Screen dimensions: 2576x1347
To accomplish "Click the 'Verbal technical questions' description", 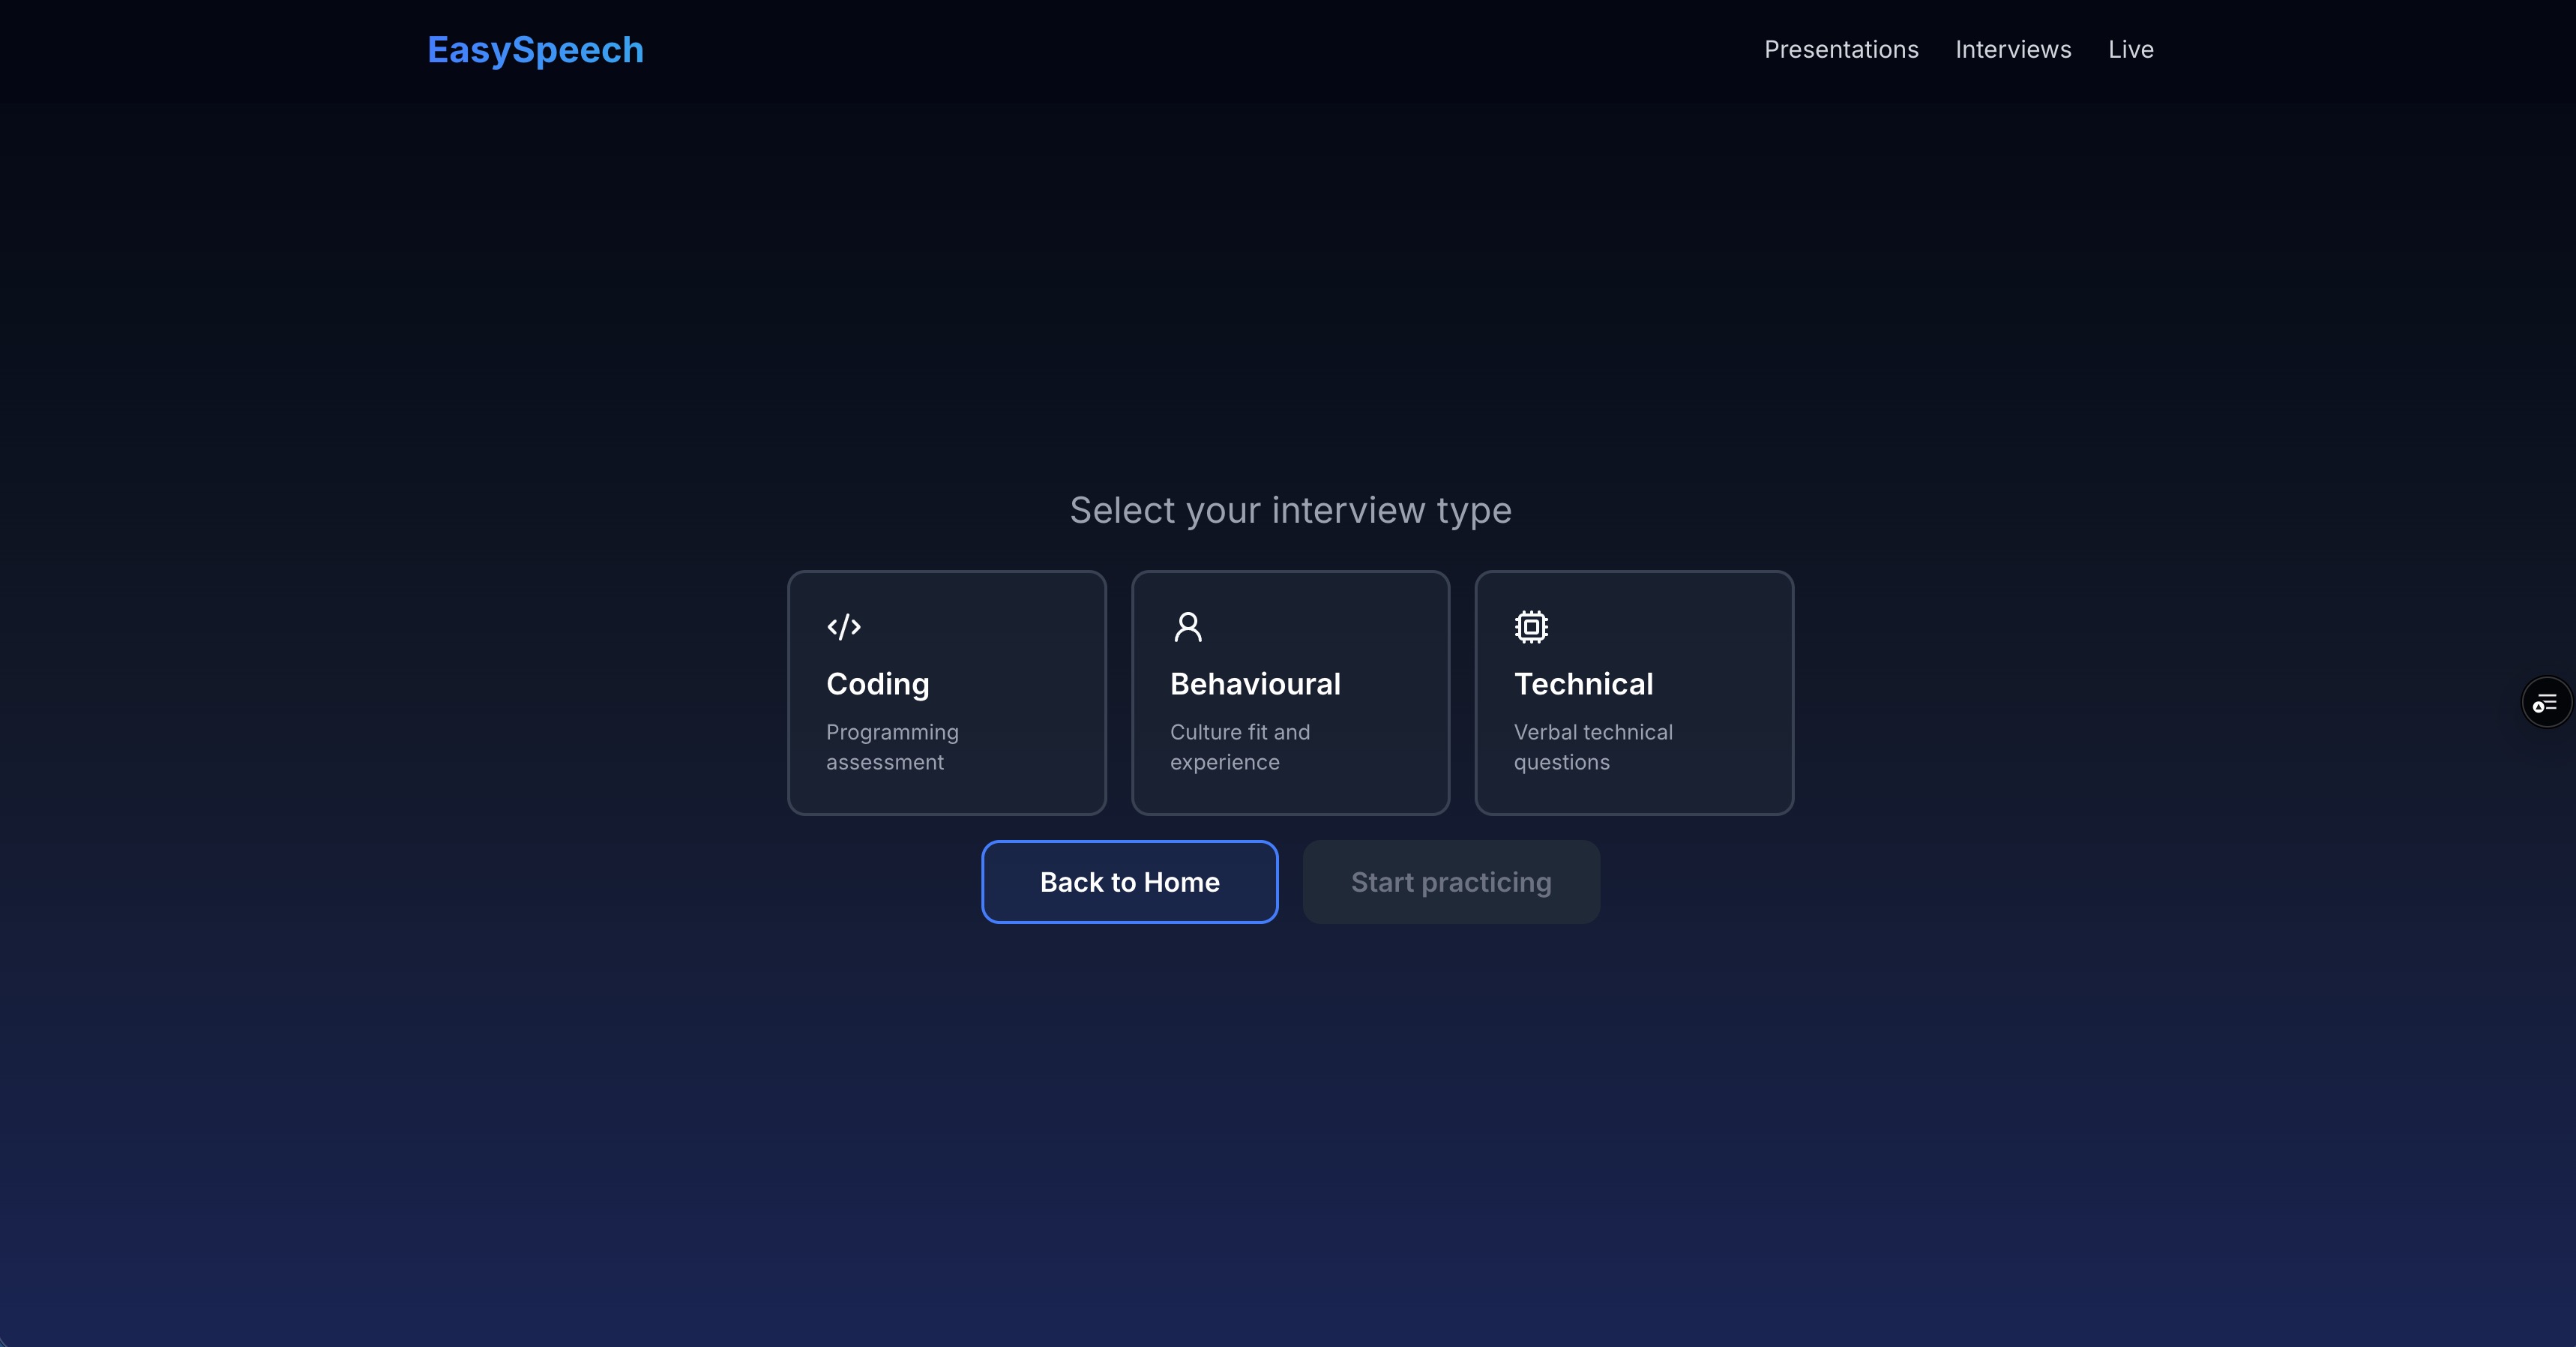I will coord(1593,746).
